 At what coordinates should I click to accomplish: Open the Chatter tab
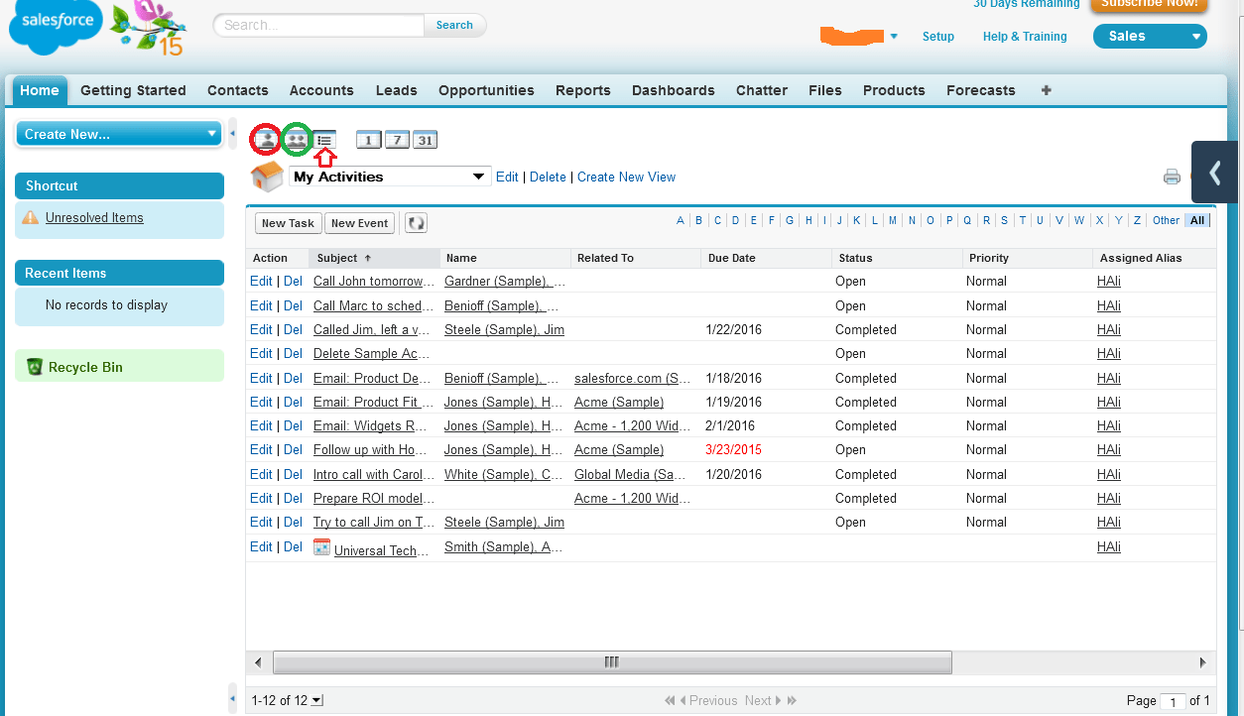coord(762,90)
